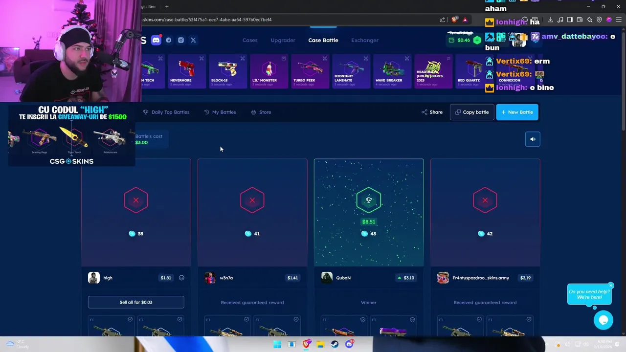Click the address bar URL field
The height and width of the screenshot is (352, 626).
(289, 20)
